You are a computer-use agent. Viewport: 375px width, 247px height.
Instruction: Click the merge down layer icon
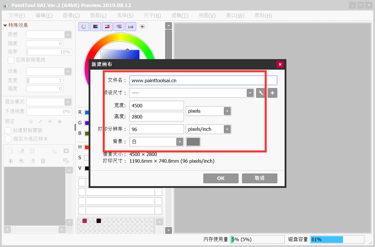[x=21, y=161]
